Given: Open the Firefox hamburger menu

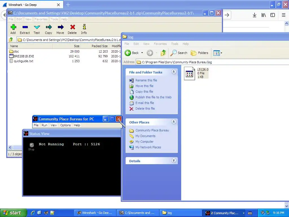Looking at the screenshot, I should tap(284, 15).
